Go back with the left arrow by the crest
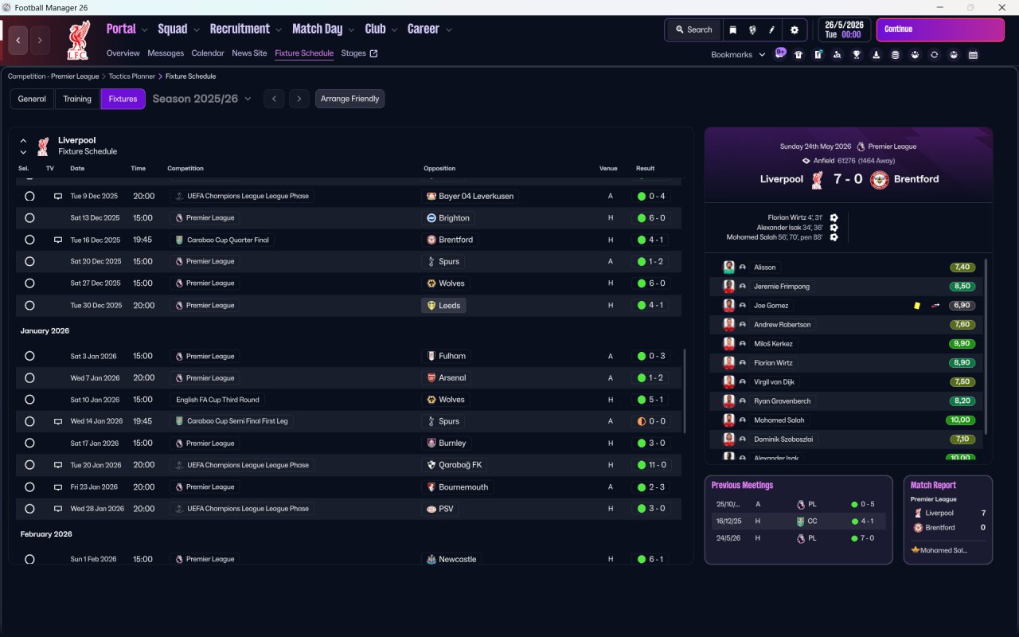 [18, 41]
